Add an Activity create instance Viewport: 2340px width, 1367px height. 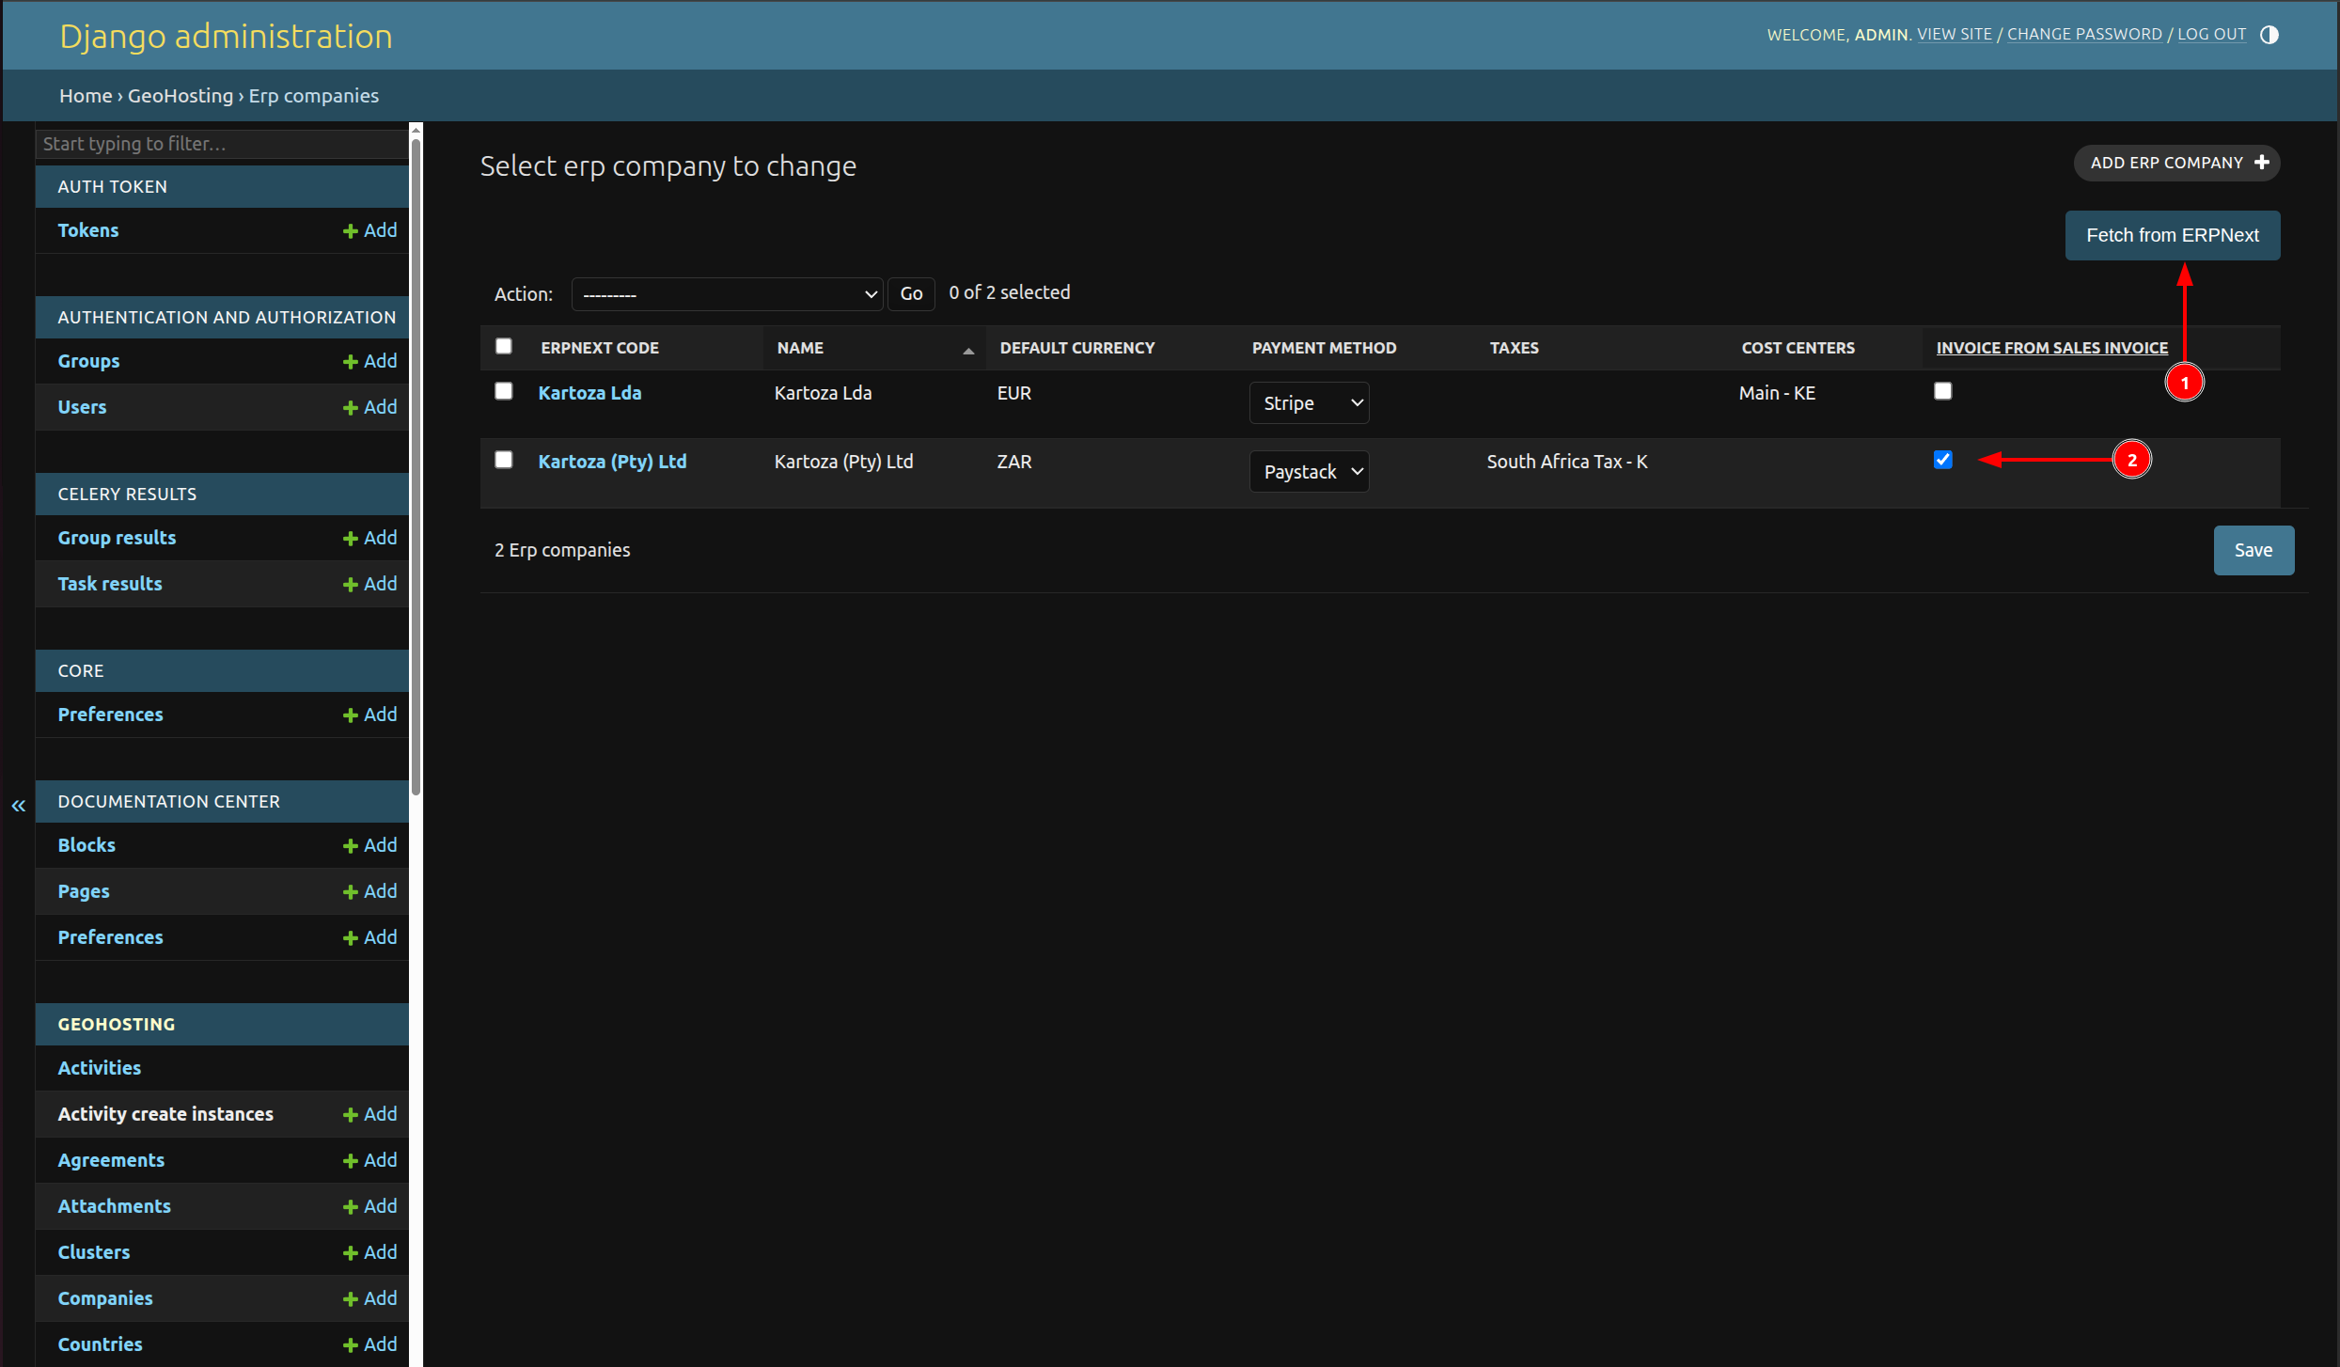click(370, 1114)
